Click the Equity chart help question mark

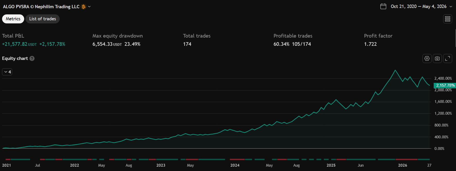(x=32, y=58)
